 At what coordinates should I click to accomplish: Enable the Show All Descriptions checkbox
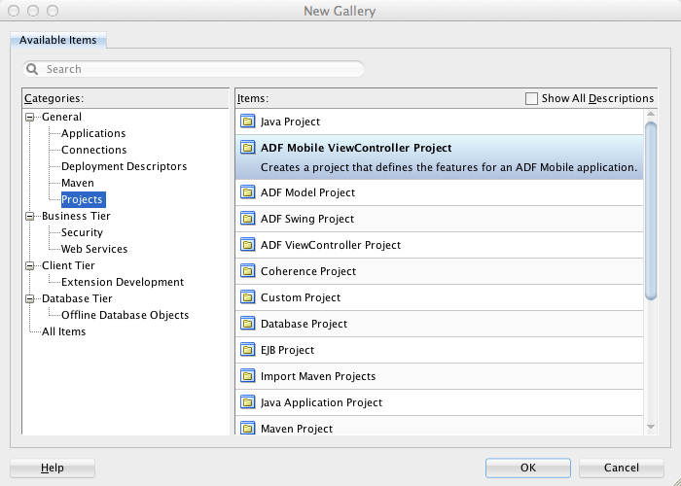(531, 98)
